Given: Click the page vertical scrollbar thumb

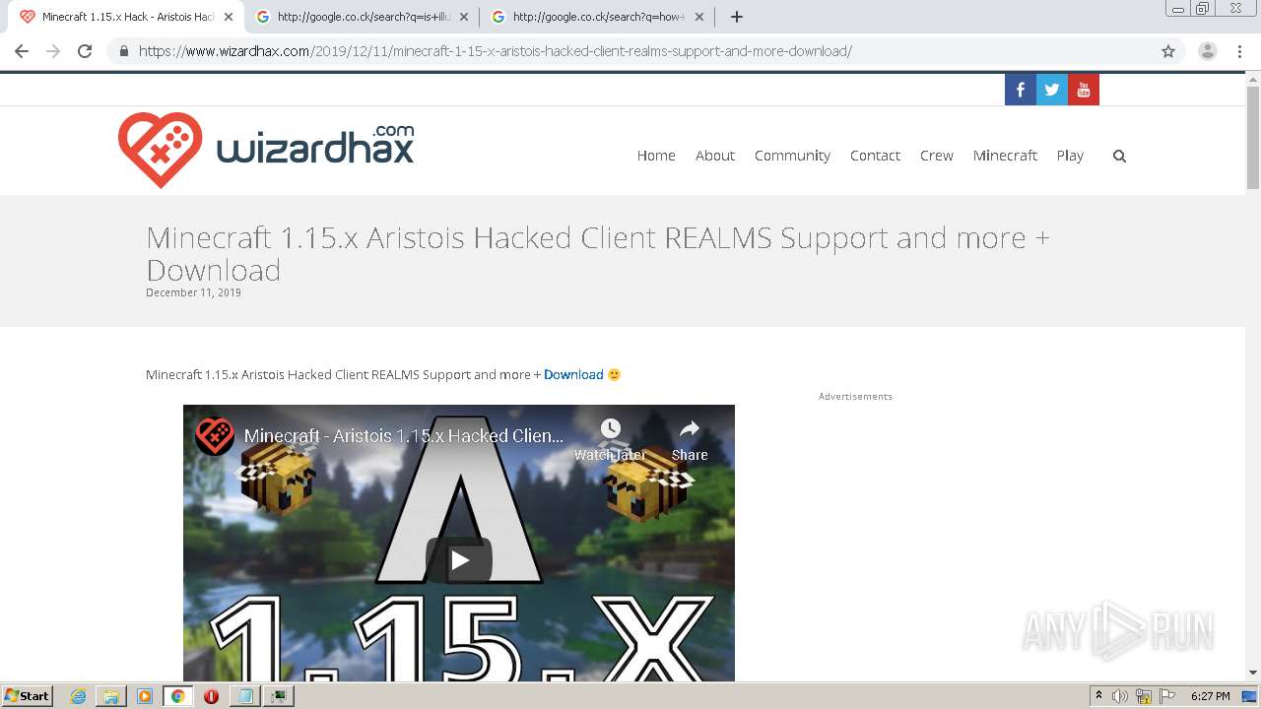Looking at the screenshot, I should coord(1253,138).
